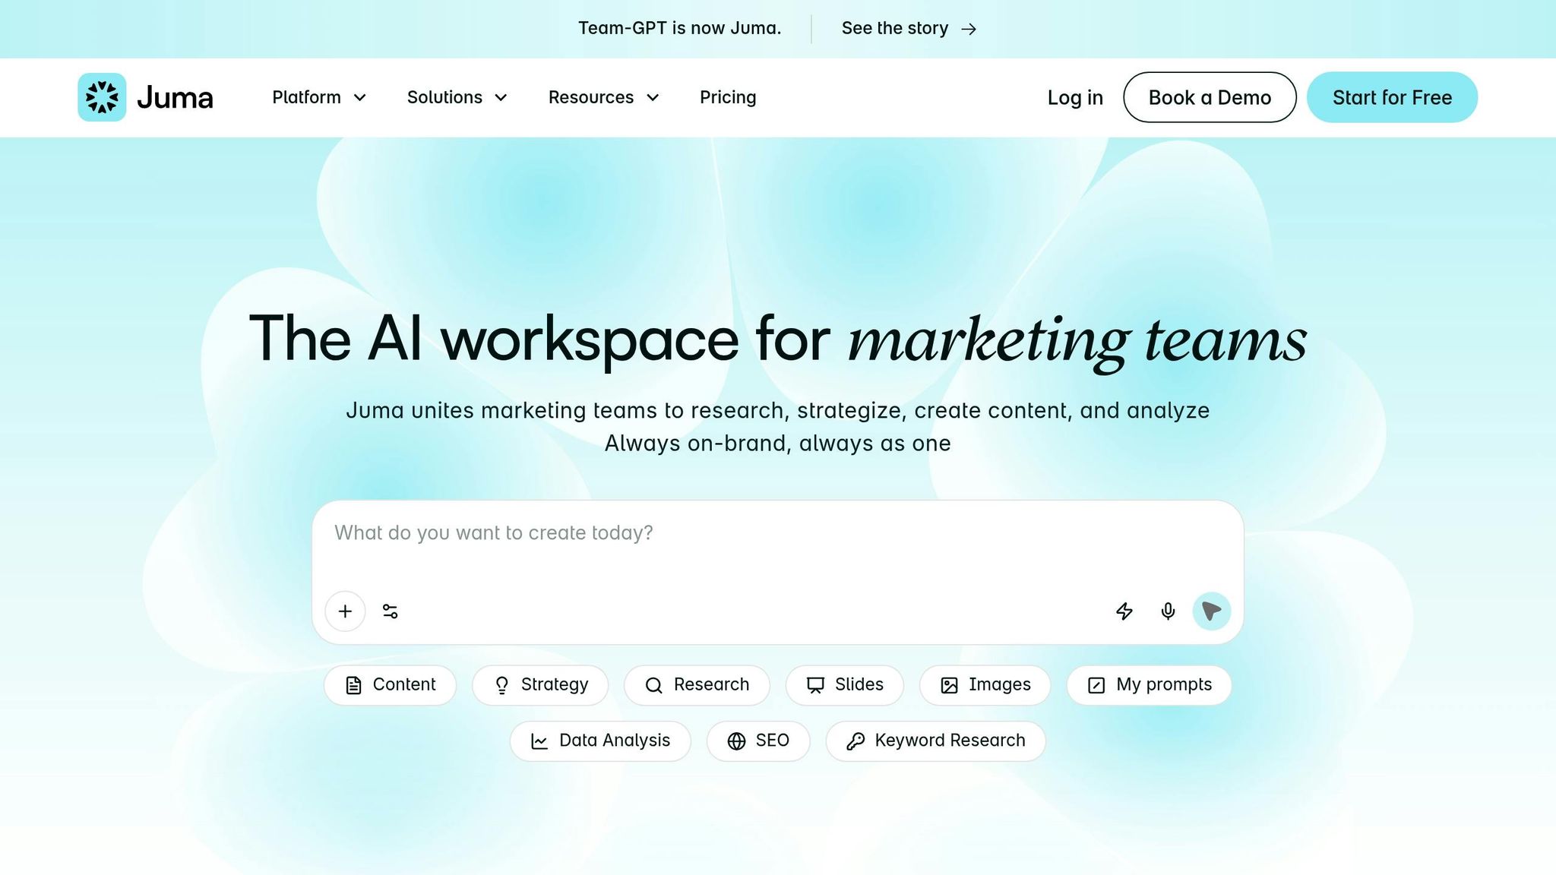Activate the microphone voice input icon

click(x=1168, y=611)
